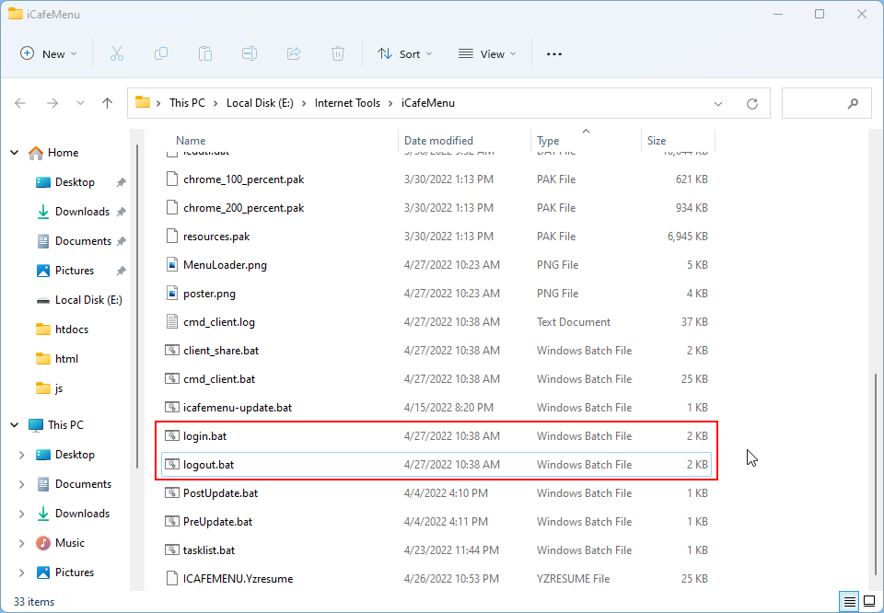Sort files by Date modified column
884x613 pixels.
pos(439,141)
